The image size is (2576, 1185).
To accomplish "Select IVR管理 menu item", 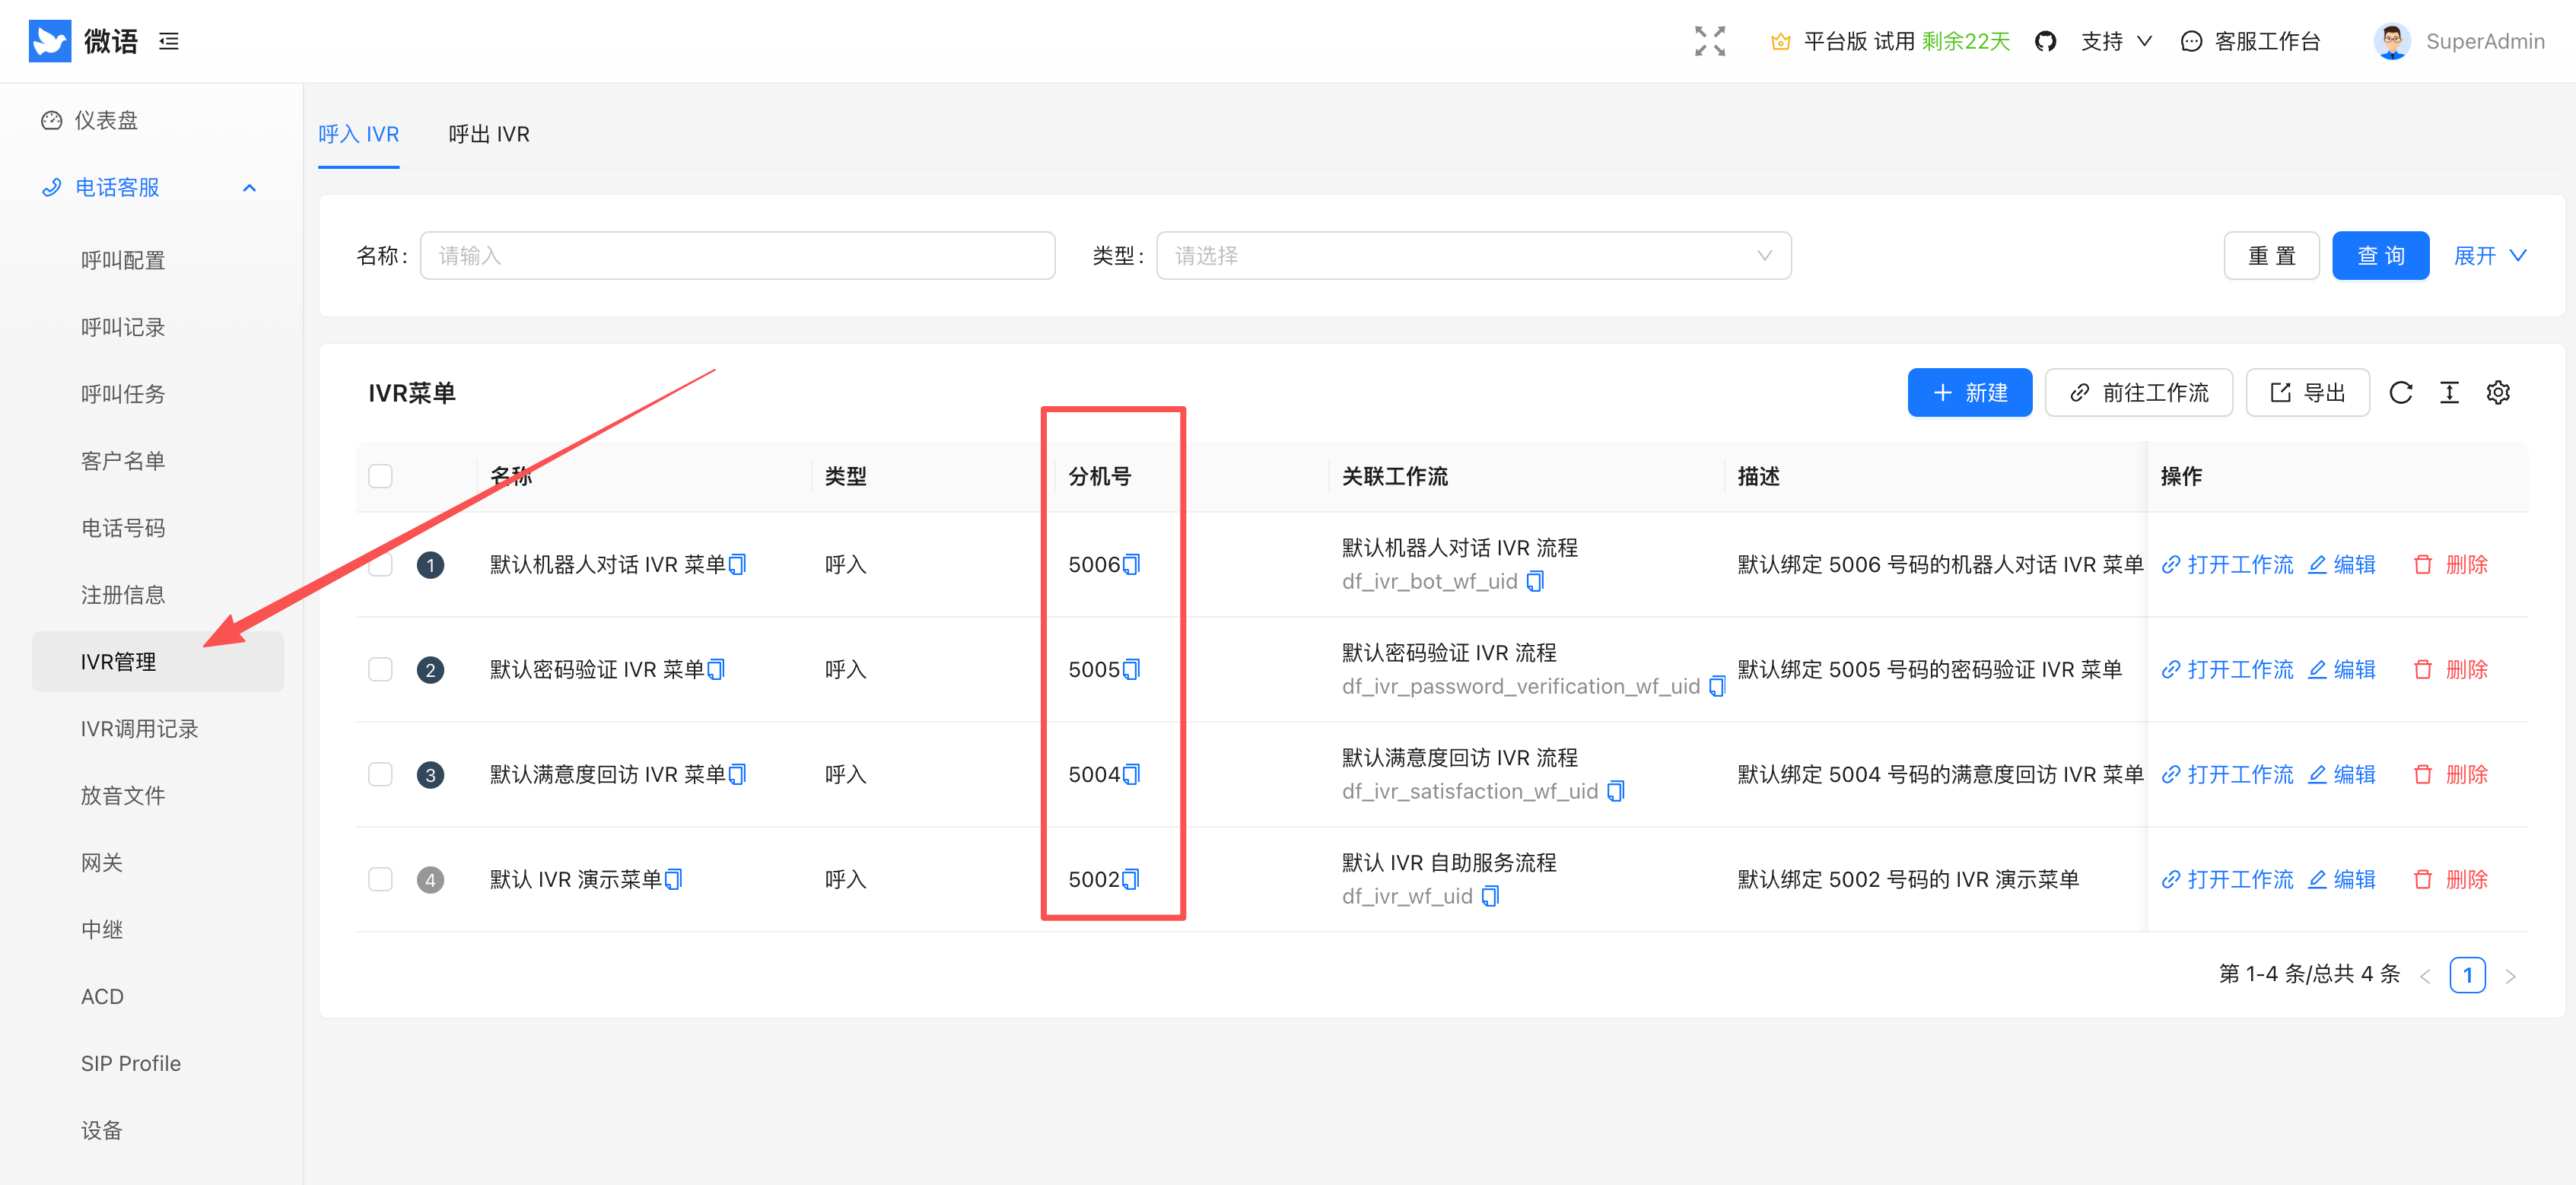I will 158,662.
